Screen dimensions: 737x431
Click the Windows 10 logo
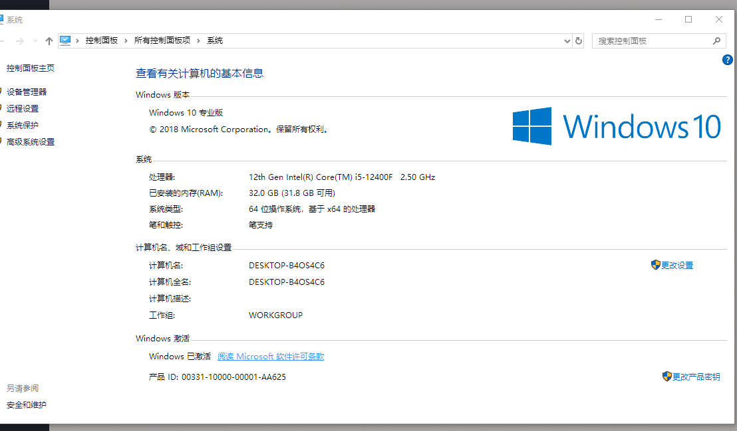point(616,126)
